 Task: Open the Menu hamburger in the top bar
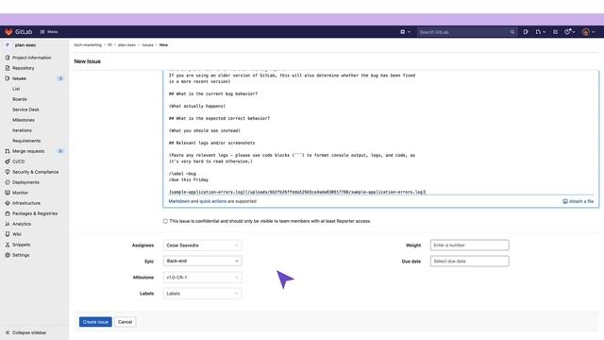pyautogui.click(x=49, y=32)
